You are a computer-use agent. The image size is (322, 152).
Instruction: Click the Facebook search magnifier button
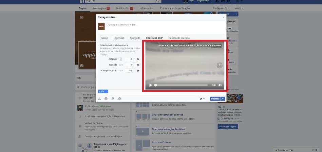pos(157,1)
